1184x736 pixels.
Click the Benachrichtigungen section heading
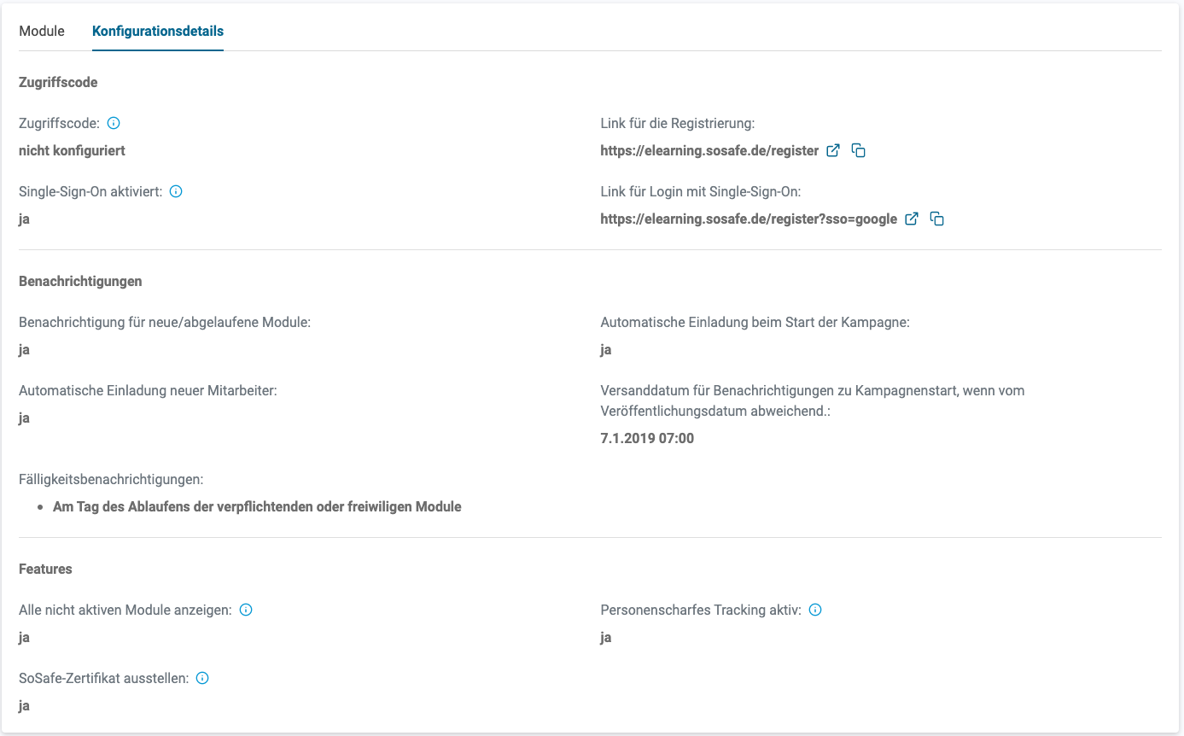(80, 281)
